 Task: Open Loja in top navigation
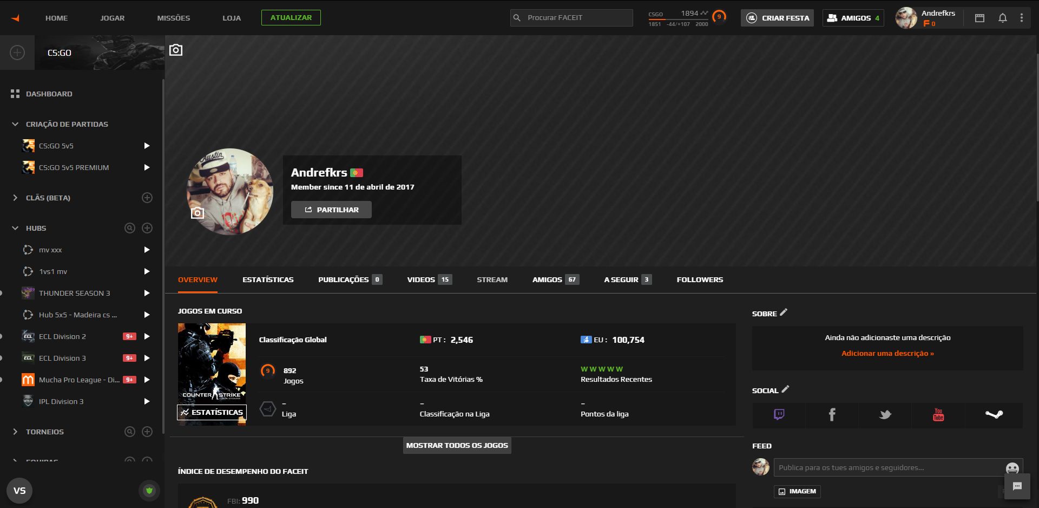(232, 18)
